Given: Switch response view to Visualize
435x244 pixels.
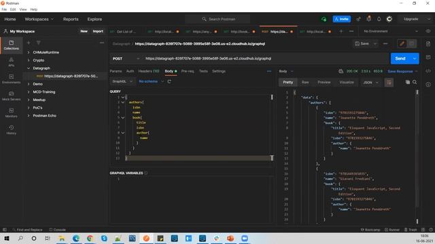Looking at the screenshot, I should [x=347, y=82].
